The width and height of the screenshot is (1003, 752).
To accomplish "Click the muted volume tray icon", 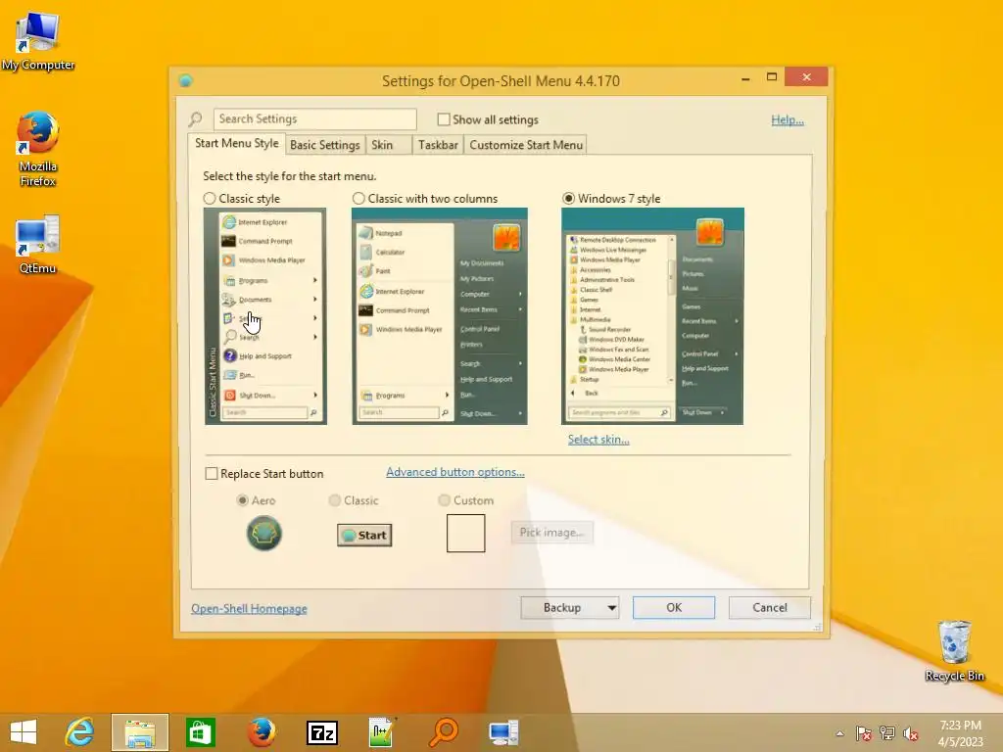I will (x=911, y=733).
